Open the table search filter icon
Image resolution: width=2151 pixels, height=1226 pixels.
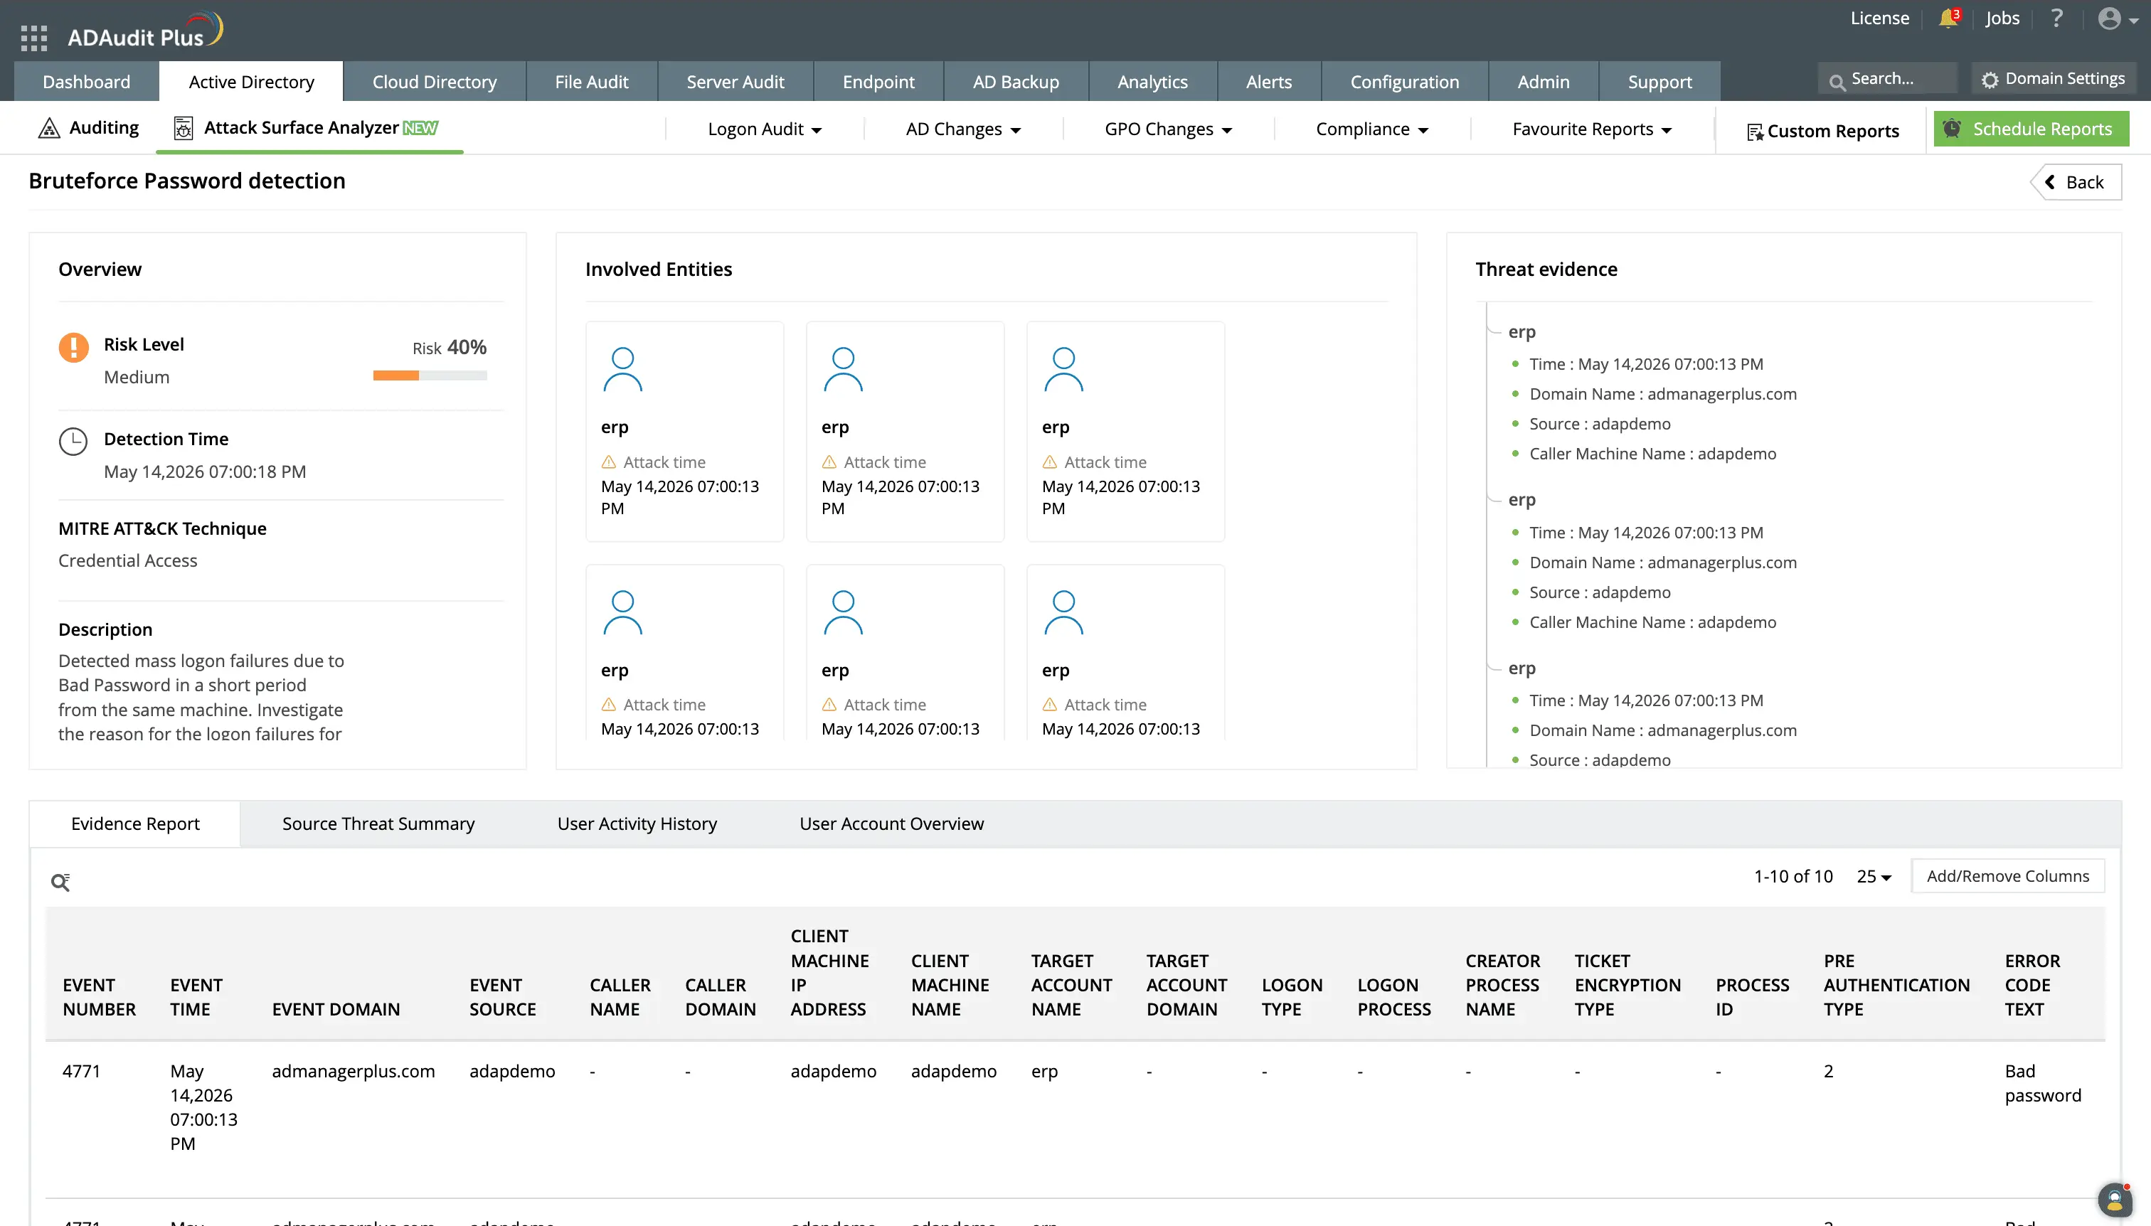(60, 882)
